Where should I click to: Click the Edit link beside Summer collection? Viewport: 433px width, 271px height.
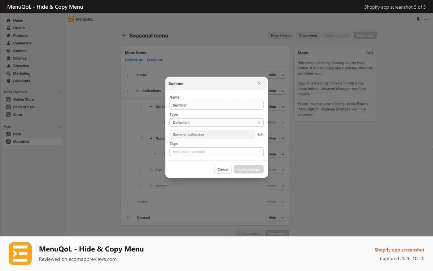point(260,134)
